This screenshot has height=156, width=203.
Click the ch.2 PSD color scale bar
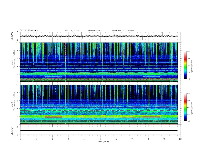click(185, 107)
